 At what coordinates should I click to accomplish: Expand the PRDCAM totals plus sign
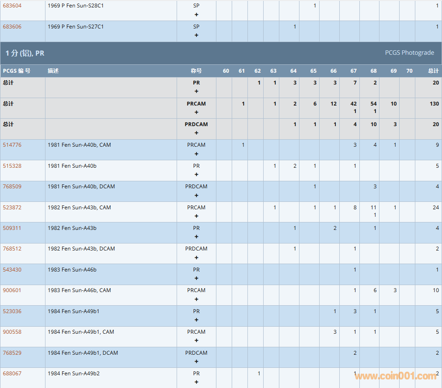(x=196, y=133)
